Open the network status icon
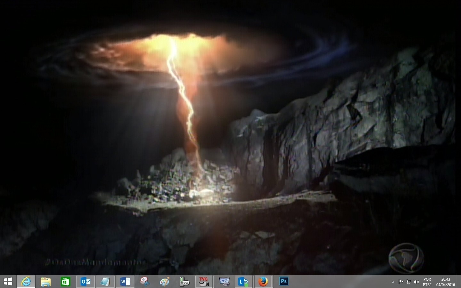The image size is (461, 288). tap(409, 282)
